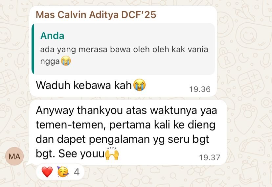Screen dimensions: 272x187
Task: Click the green bar of quoted reply
Action: click(33, 49)
